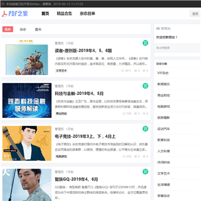Open the 智族GQ-2019年4、6月 article title
Screen dimensions: 201x201
point(76,179)
